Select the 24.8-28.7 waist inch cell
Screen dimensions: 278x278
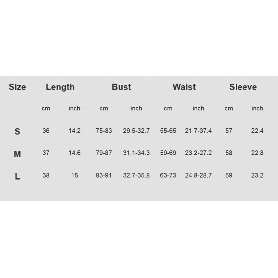(198, 176)
